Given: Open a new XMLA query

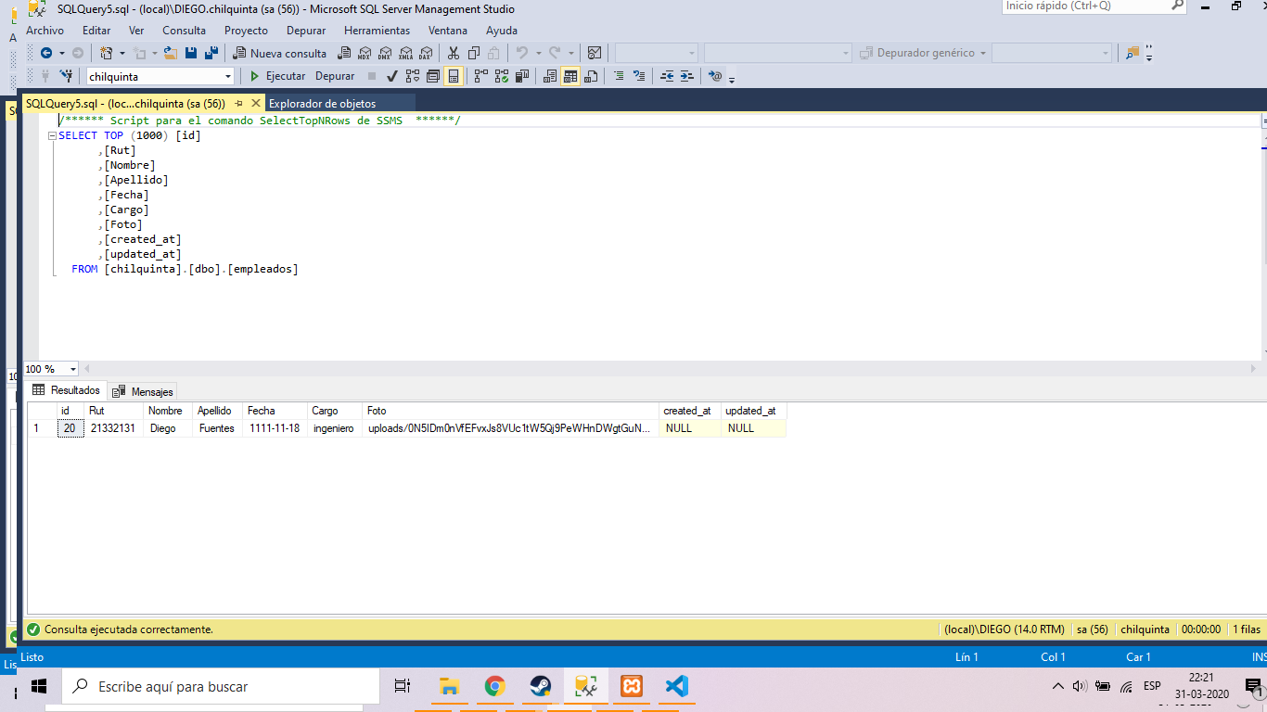Looking at the screenshot, I should [405, 53].
